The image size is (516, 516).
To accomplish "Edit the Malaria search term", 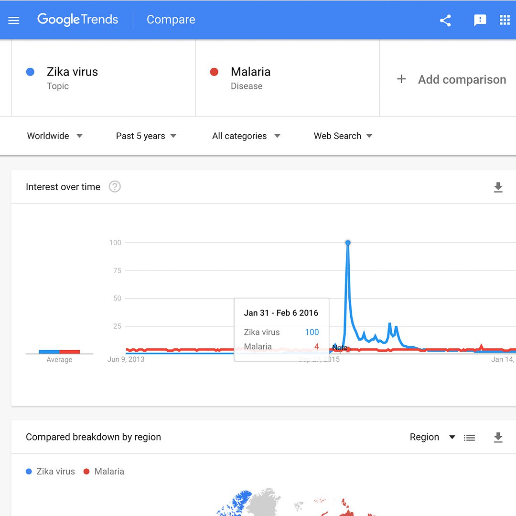I will [x=288, y=78].
